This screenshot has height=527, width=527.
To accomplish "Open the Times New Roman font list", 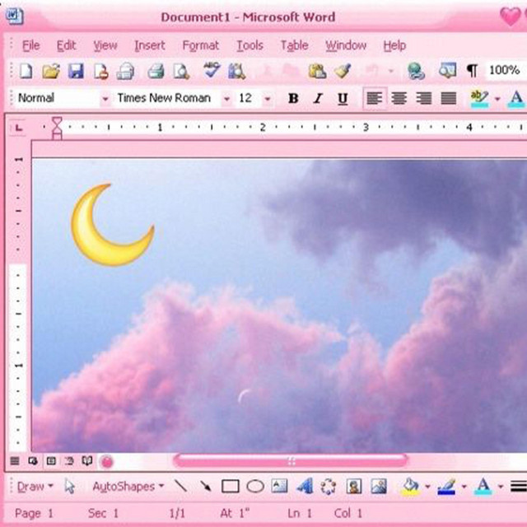I will [x=227, y=99].
